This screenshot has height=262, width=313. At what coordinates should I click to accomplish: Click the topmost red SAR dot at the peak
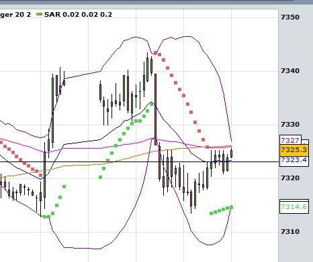point(155,53)
